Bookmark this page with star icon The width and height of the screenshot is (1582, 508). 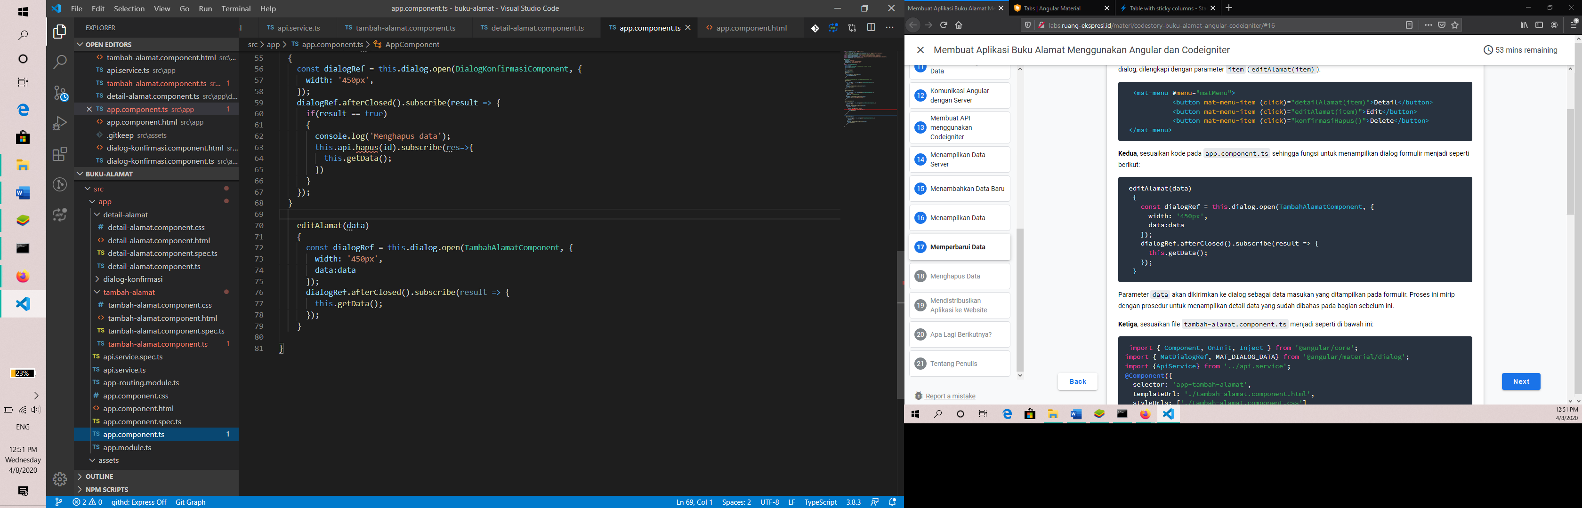[1455, 25]
